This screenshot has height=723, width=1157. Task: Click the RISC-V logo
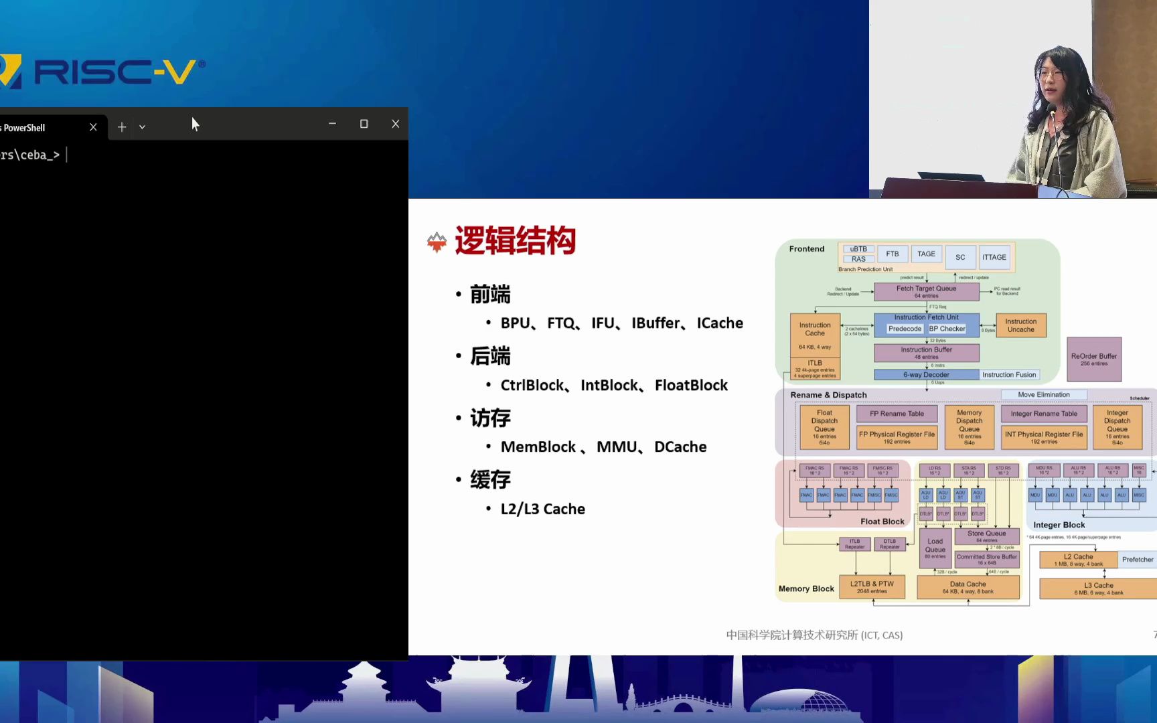click(102, 72)
